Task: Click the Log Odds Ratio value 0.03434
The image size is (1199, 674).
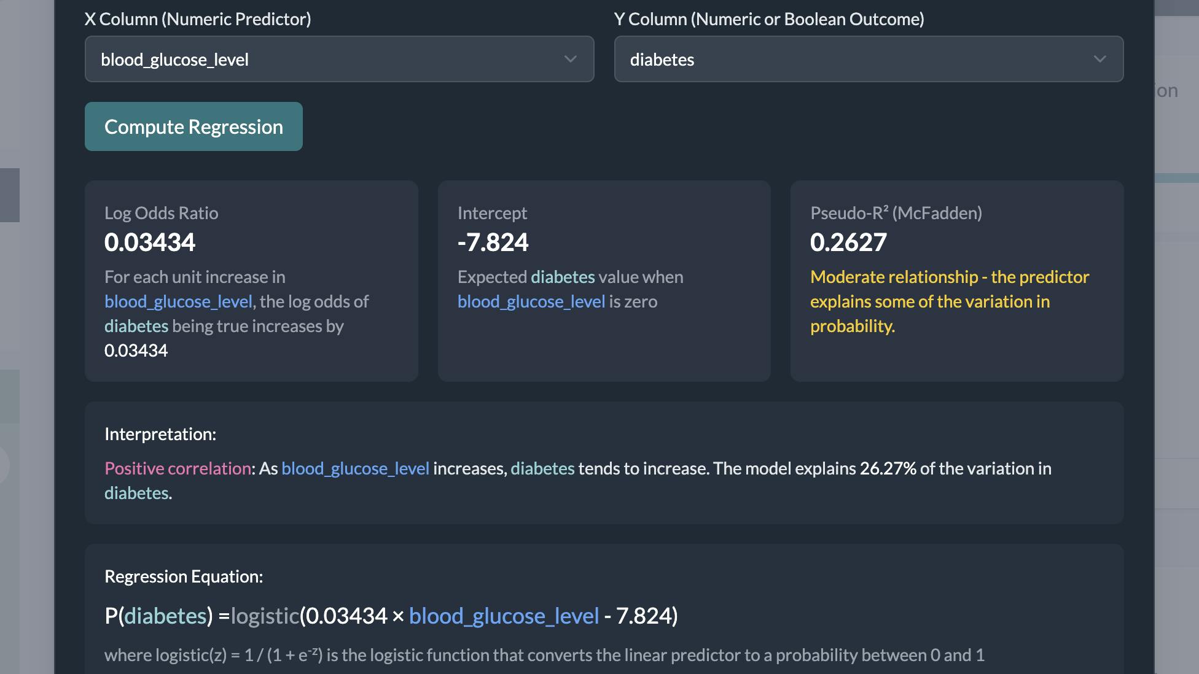Action: (150, 242)
